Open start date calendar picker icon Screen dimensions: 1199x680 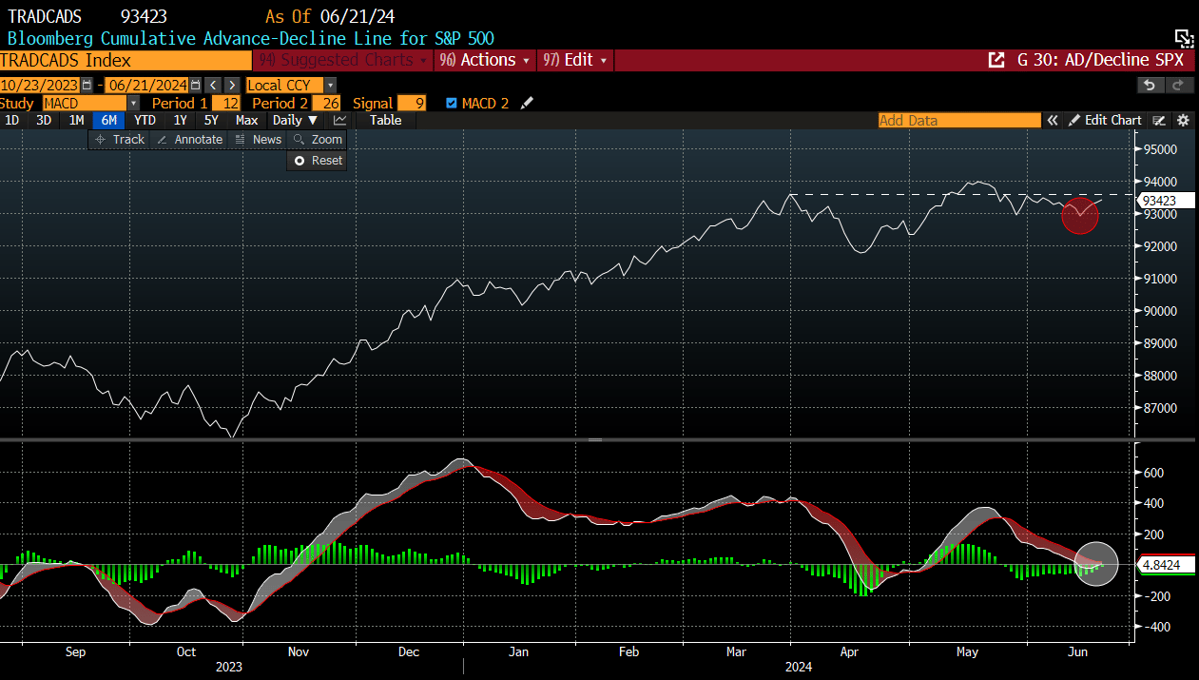click(87, 86)
